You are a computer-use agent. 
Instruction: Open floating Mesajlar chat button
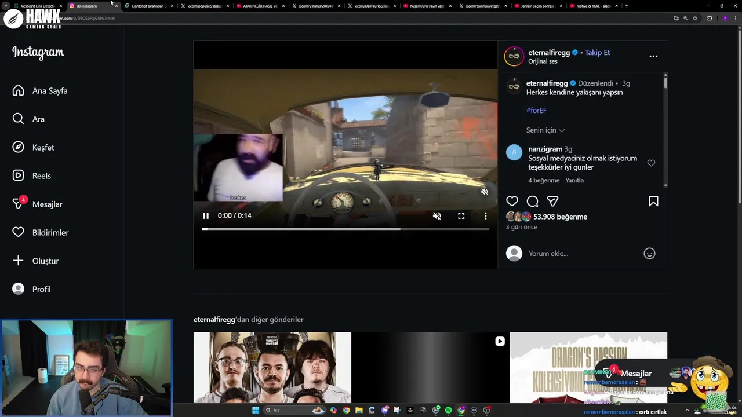point(628,374)
